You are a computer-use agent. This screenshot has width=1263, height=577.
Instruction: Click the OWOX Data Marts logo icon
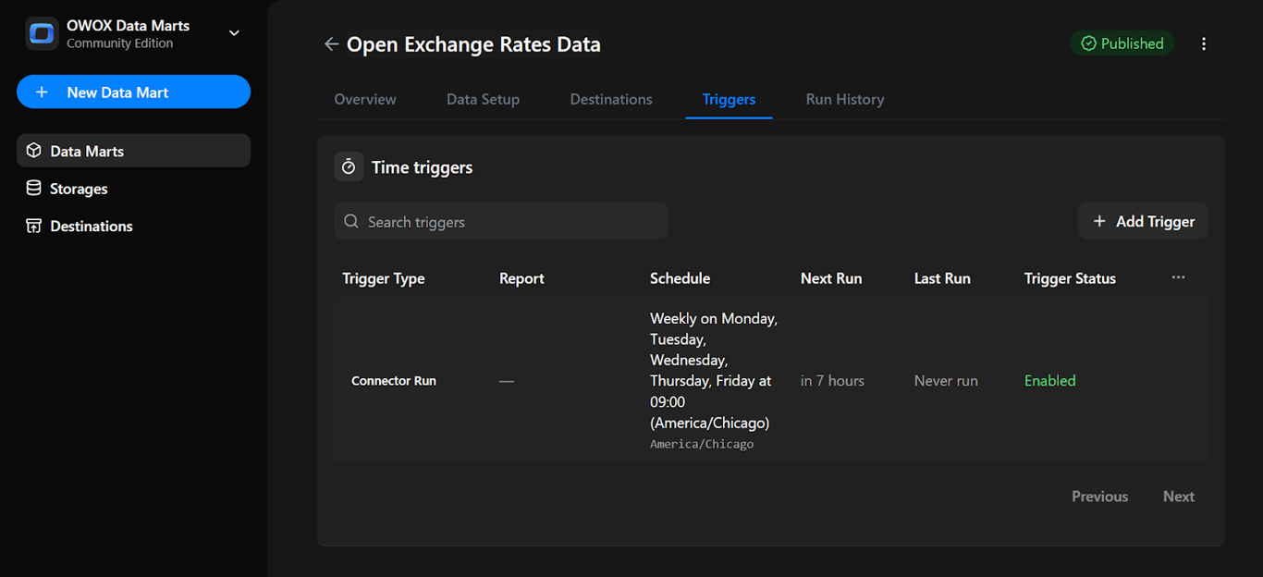point(42,34)
